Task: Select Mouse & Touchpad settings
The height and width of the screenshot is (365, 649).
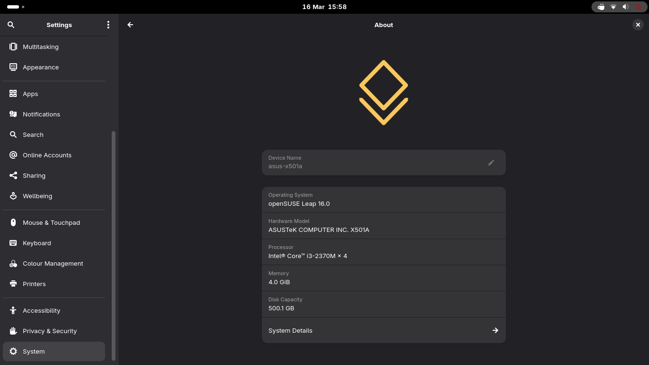Action: click(x=51, y=222)
